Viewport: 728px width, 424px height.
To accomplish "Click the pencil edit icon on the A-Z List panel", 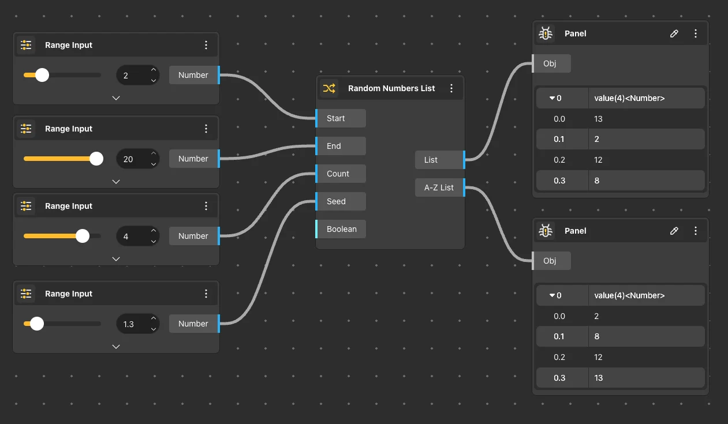I will (x=674, y=231).
